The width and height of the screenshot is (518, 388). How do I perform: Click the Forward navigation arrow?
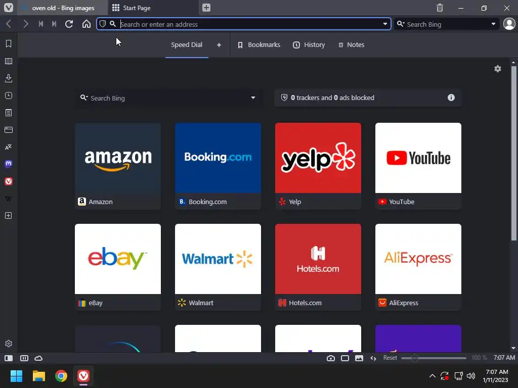tap(25, 24)
